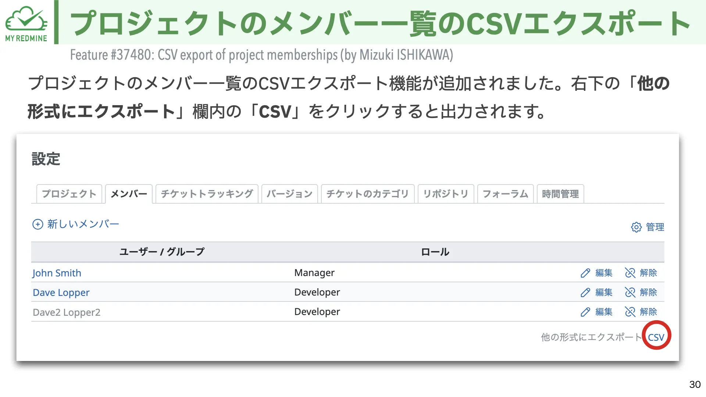Screen dimensions: 706x397
Task: Click the pencil edit icon for John Smith
Action: click(585, 273)
